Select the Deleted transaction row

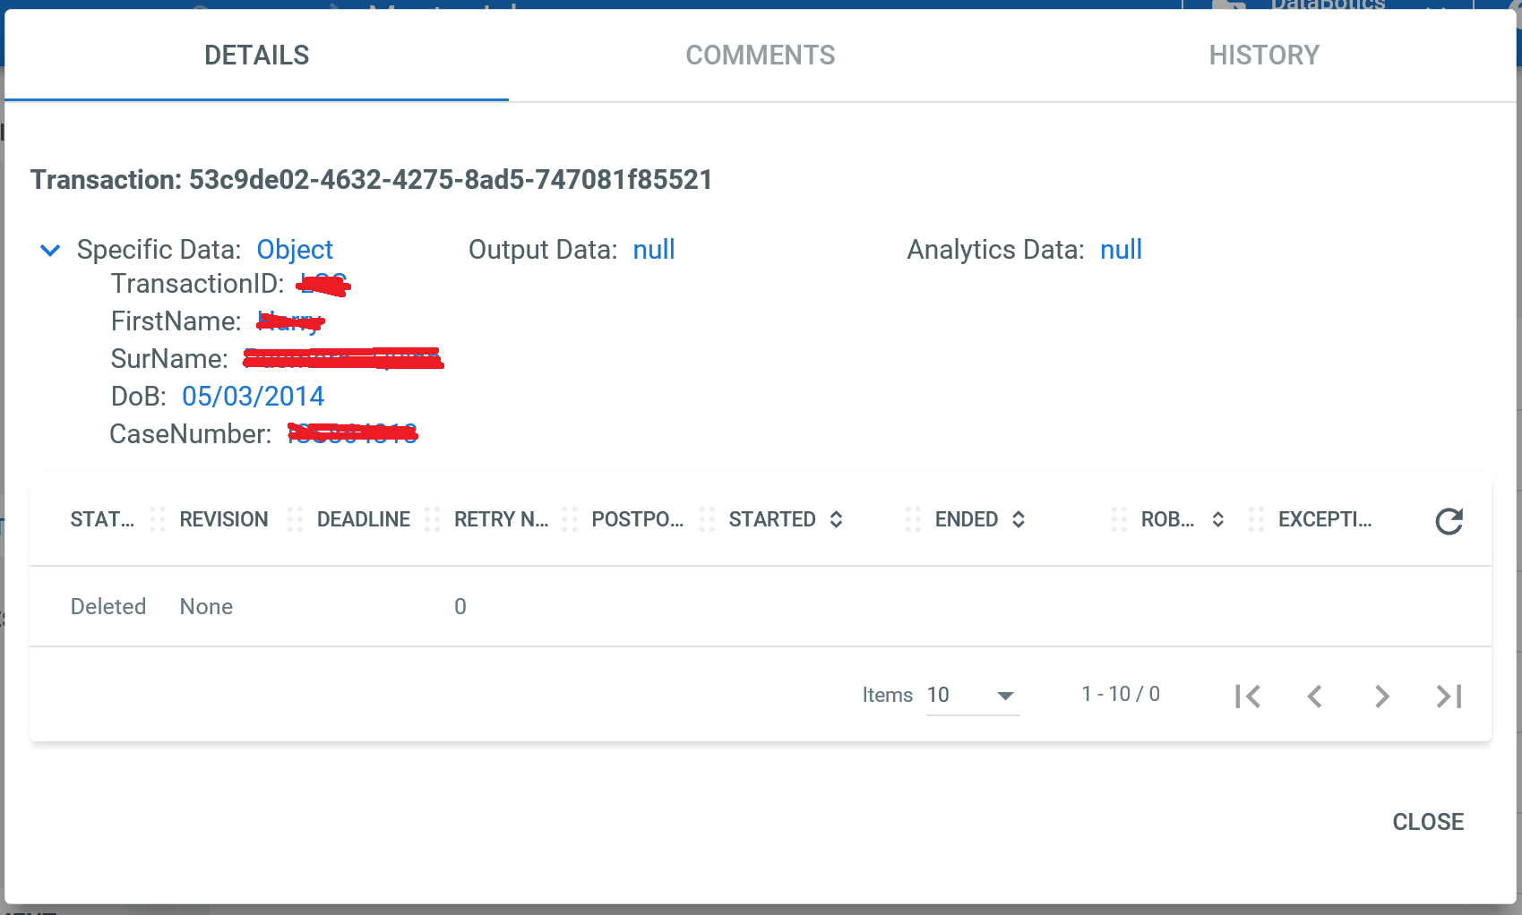107,606
